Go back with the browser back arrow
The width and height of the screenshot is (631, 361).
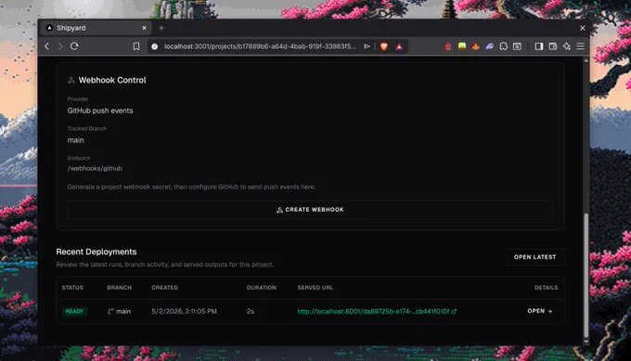click(x=47, y=46)
